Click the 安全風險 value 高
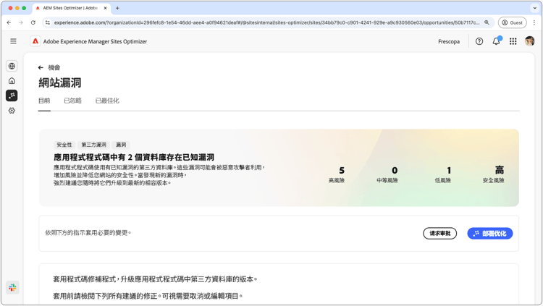This screenshot has height=306, width=543. point(500,170)
